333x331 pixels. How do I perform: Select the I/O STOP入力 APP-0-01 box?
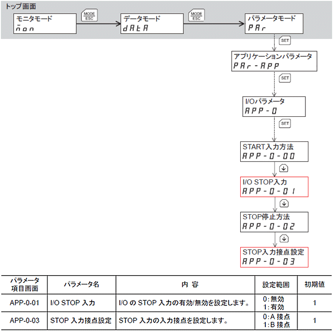click(x=274, y=187)
